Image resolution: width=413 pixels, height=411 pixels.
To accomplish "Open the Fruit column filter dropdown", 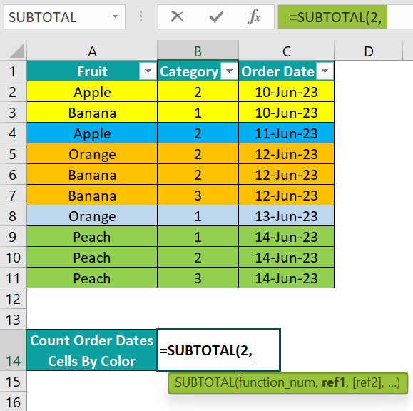I will pos(148,71).
